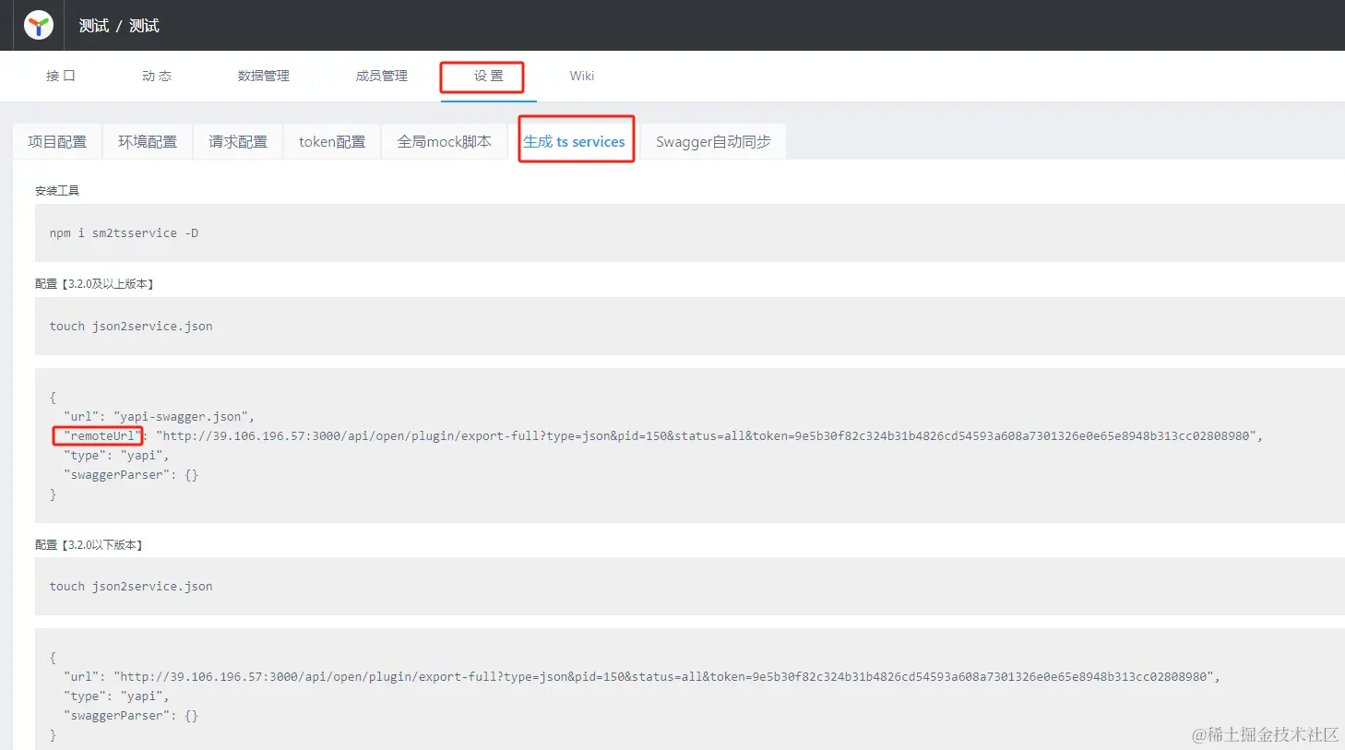Click the remoteUrl export-full URL value
The image size is (1345, 750).
(706, 436)
